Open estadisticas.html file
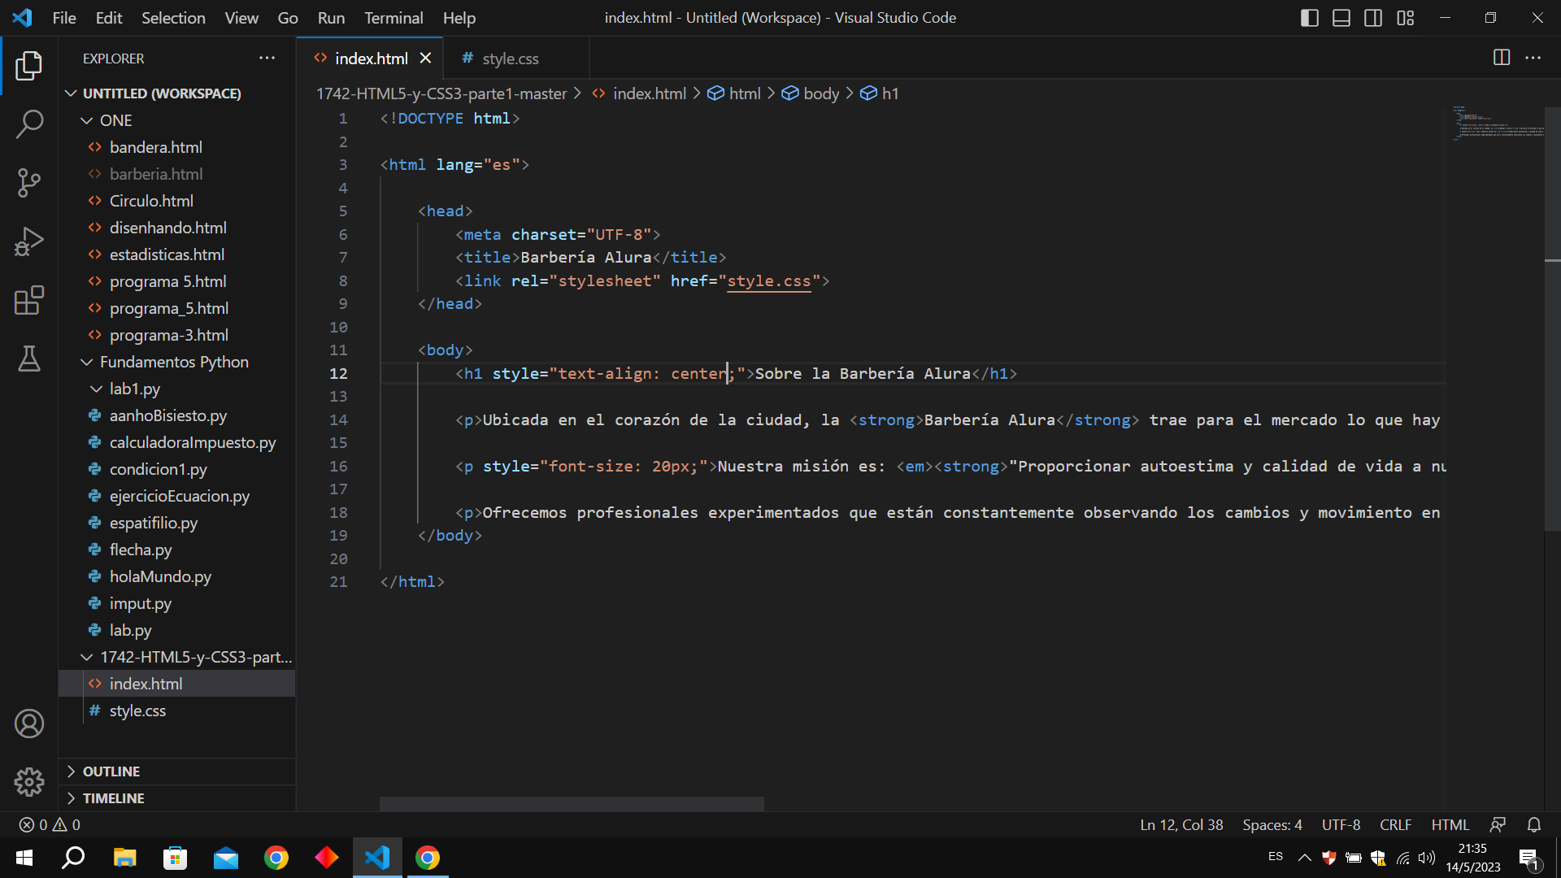Viewport: 1561px width, 878px height. pos(167,254)
